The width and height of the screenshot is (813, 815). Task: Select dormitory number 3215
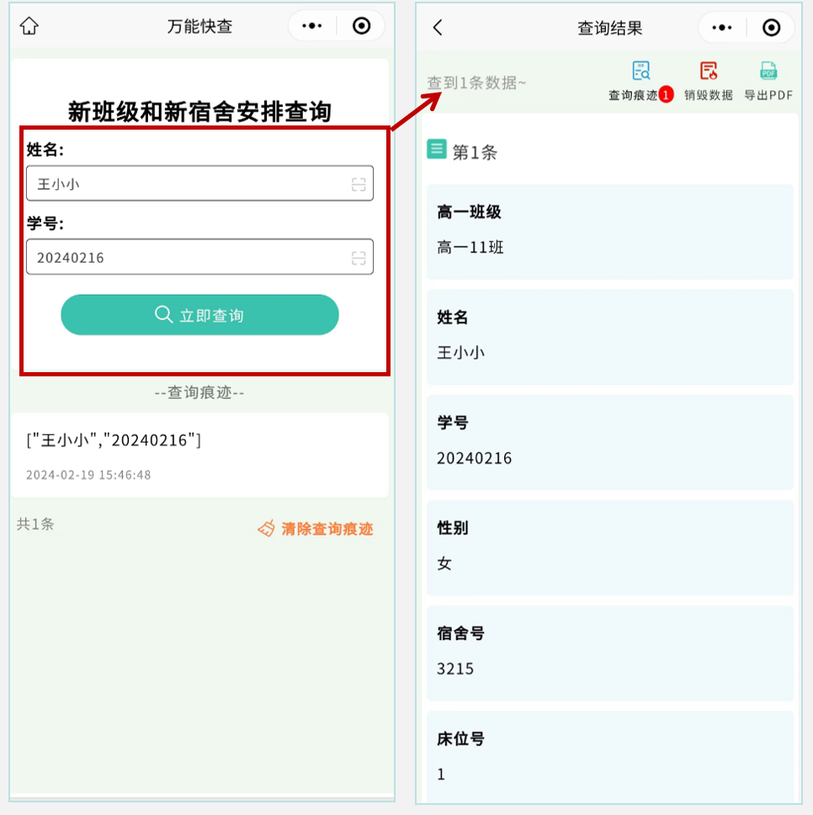[x=455, y=669]
